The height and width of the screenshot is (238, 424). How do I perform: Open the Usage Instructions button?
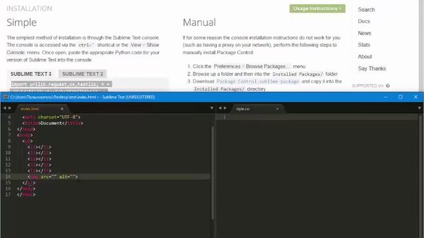point(317,9)
